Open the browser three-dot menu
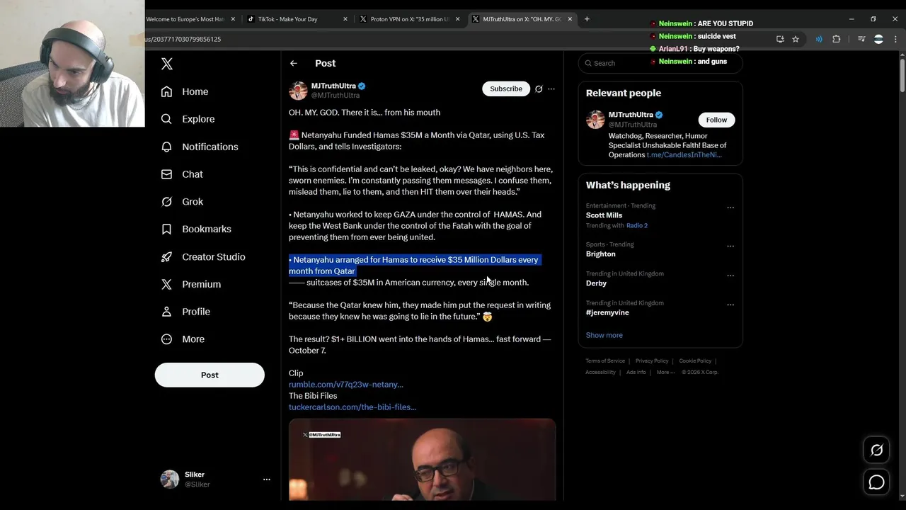This screenshot has height=510, width=906. click(895, 39)
